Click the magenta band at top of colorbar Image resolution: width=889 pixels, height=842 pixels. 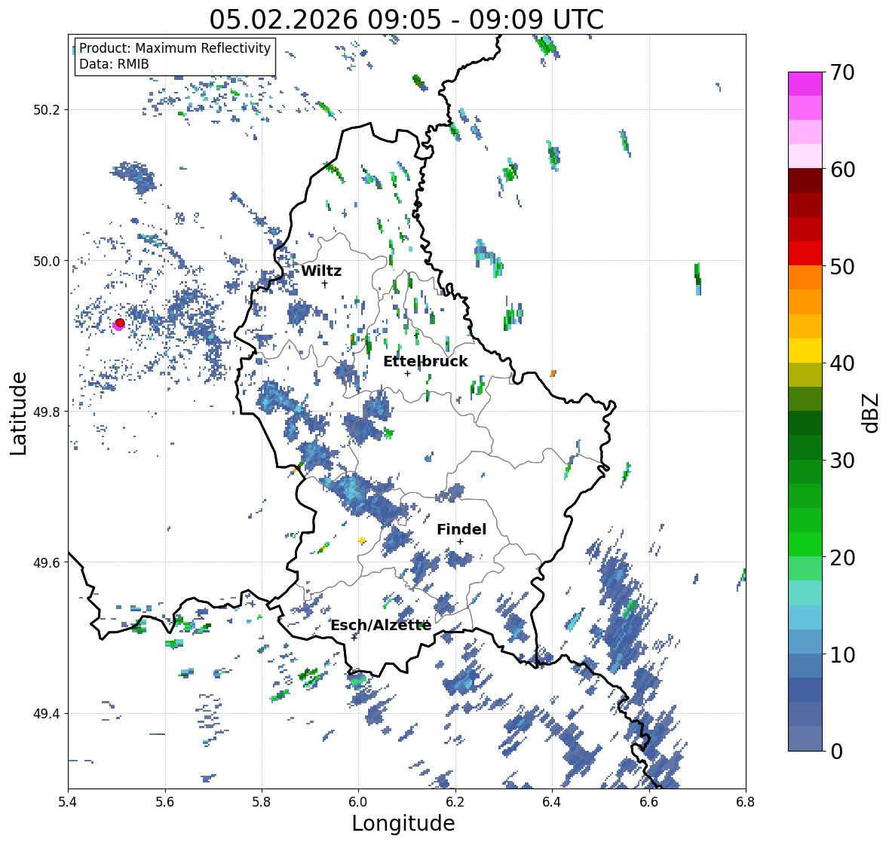805,84
